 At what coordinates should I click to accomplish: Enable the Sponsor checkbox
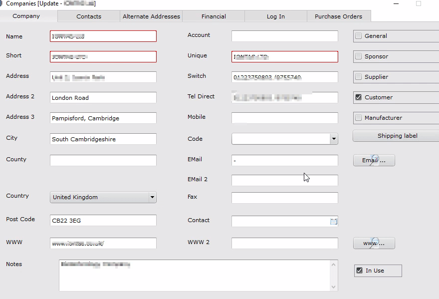pos(358,56)
